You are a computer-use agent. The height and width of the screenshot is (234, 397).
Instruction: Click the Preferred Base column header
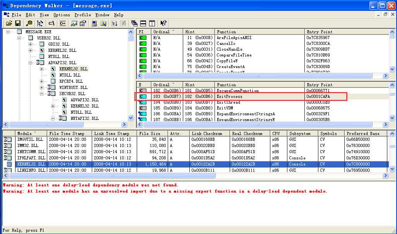coord(366,133)
